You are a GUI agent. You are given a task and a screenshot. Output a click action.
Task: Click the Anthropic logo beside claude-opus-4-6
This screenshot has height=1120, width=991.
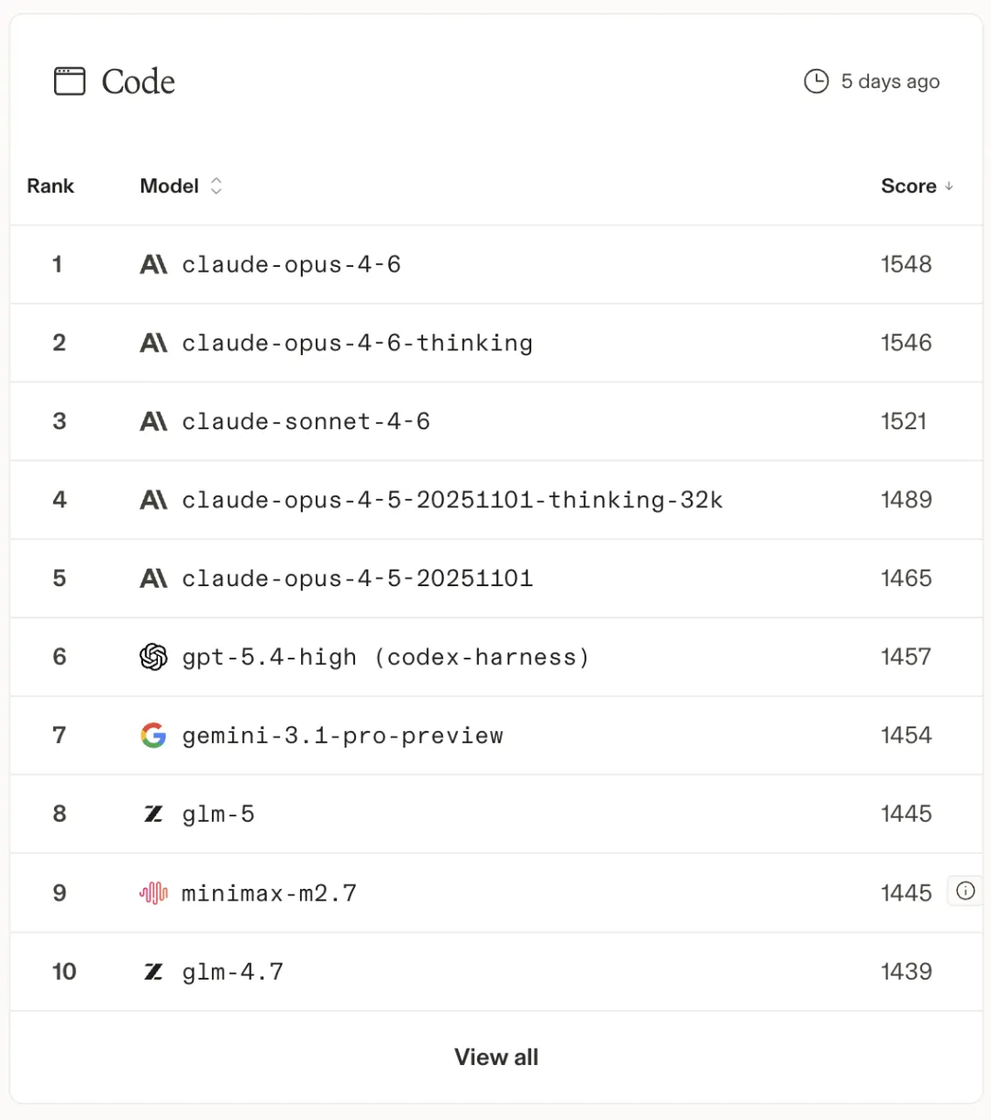coord(153,264)
